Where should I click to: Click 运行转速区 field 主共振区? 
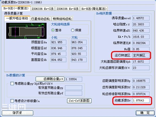point(141,55)
